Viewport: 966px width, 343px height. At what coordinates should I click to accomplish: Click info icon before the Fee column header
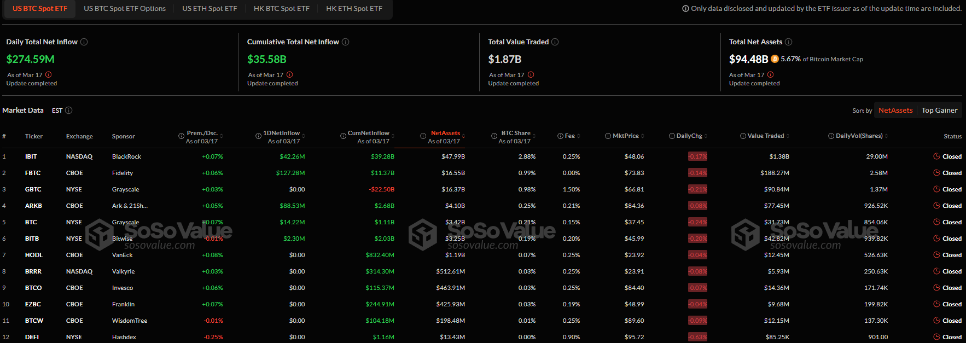point(560,136)
